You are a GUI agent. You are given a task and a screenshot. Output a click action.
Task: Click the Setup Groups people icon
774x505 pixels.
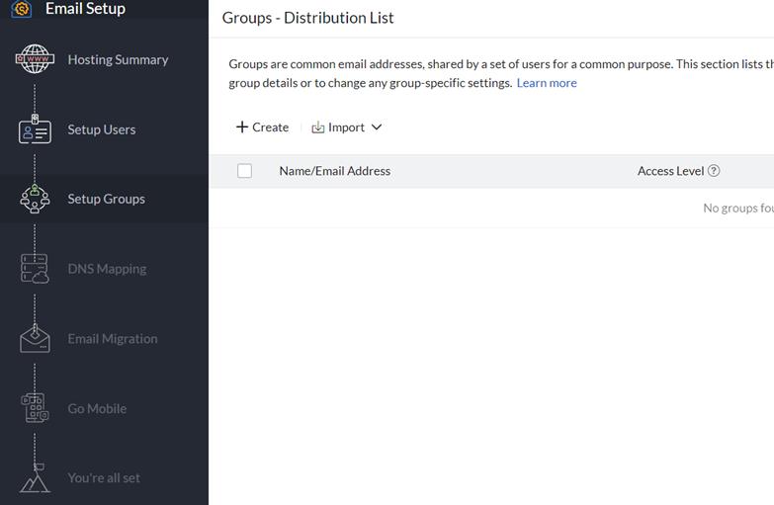[x=35, y=199]
